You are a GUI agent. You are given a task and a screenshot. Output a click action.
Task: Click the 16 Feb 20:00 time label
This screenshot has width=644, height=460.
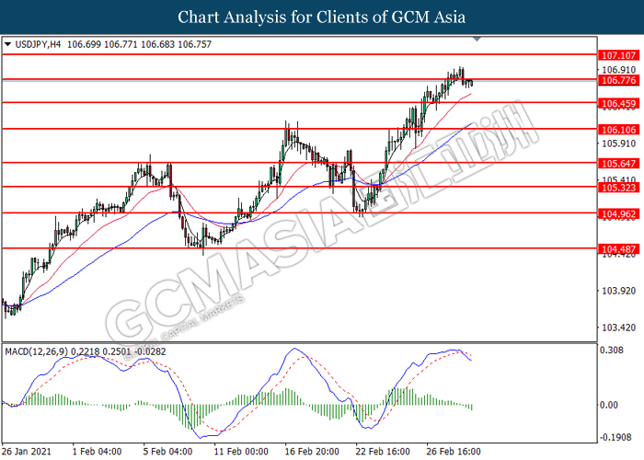(x=312, y=452)
